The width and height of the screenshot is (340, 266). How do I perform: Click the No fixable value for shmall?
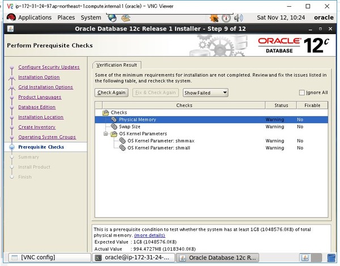[x=300, y=148]
